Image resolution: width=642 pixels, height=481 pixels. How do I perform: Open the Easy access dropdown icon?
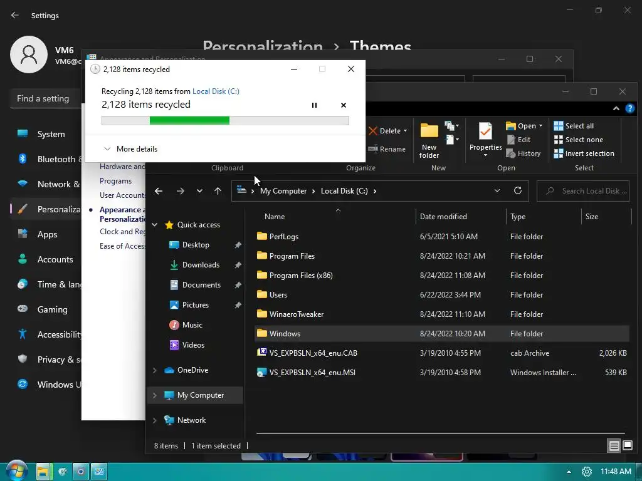click(451, 140)
